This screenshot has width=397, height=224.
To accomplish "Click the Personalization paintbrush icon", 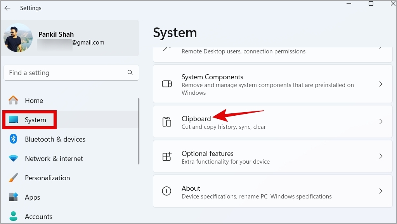I will [x=13, y=178].
